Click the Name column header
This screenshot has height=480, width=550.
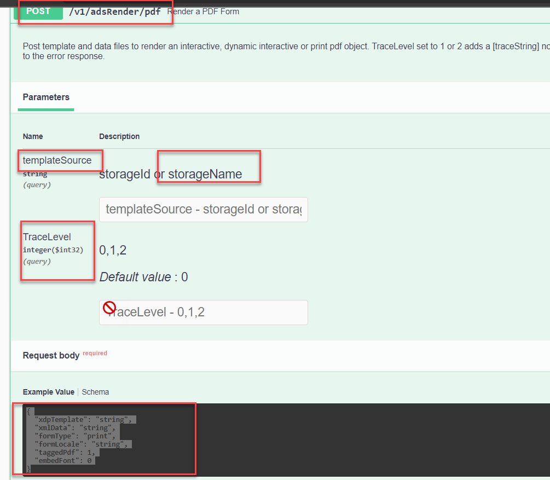(33, 136)
